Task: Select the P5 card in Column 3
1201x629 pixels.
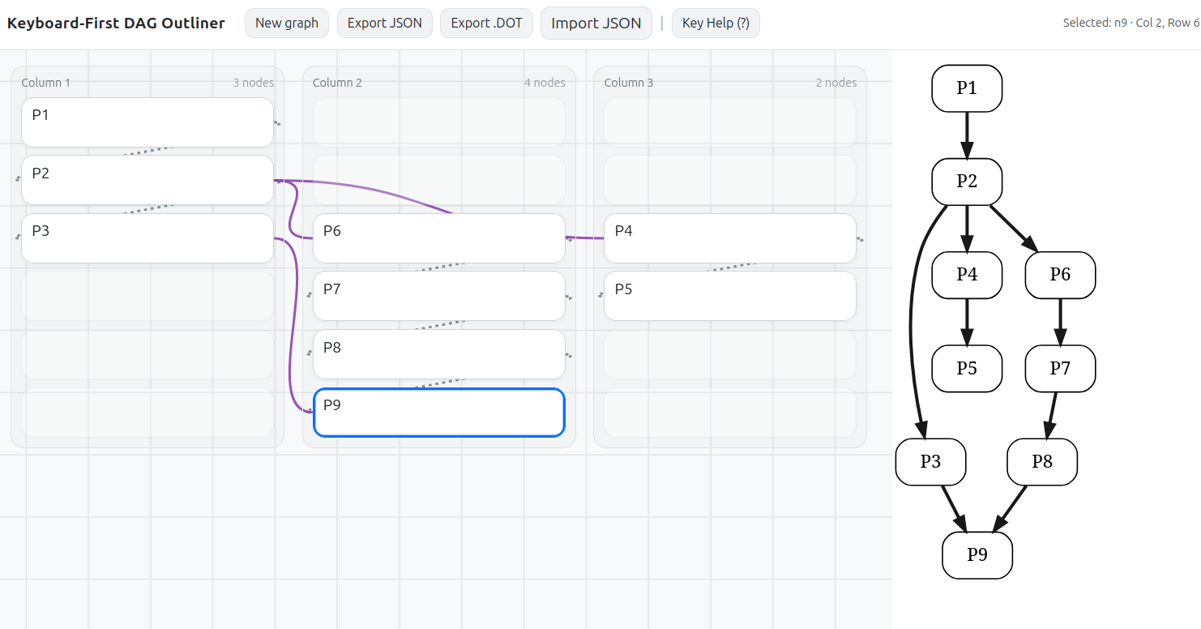Action: (729, 296)
